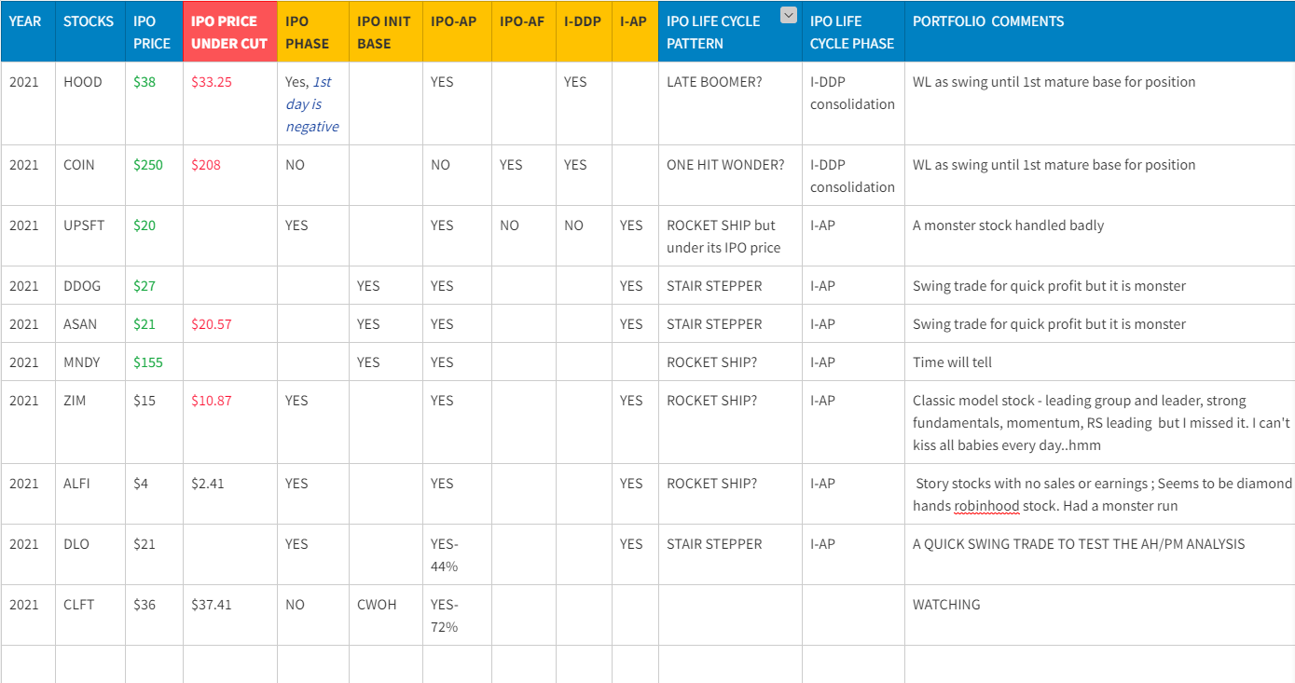
Task: Click the "Classic model stock" comment for ZIM
Action: 1099,422
